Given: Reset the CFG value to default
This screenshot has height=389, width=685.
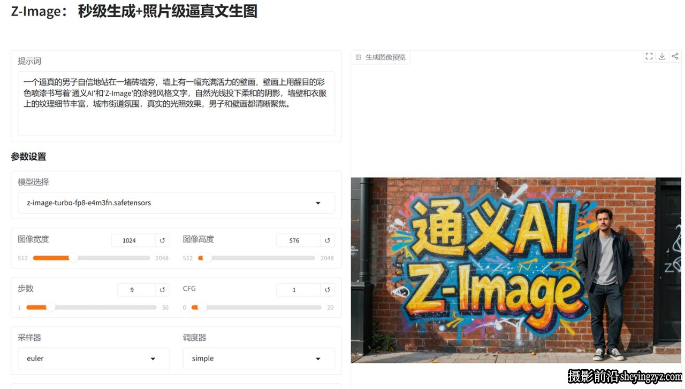Looking at the screenshot, I should click(328, 290).
